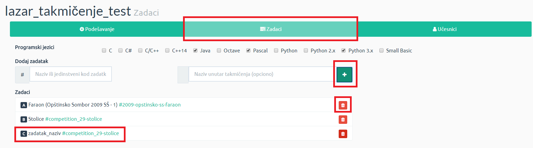Click the letter A badge for Faraon

[x=24, y=105]
